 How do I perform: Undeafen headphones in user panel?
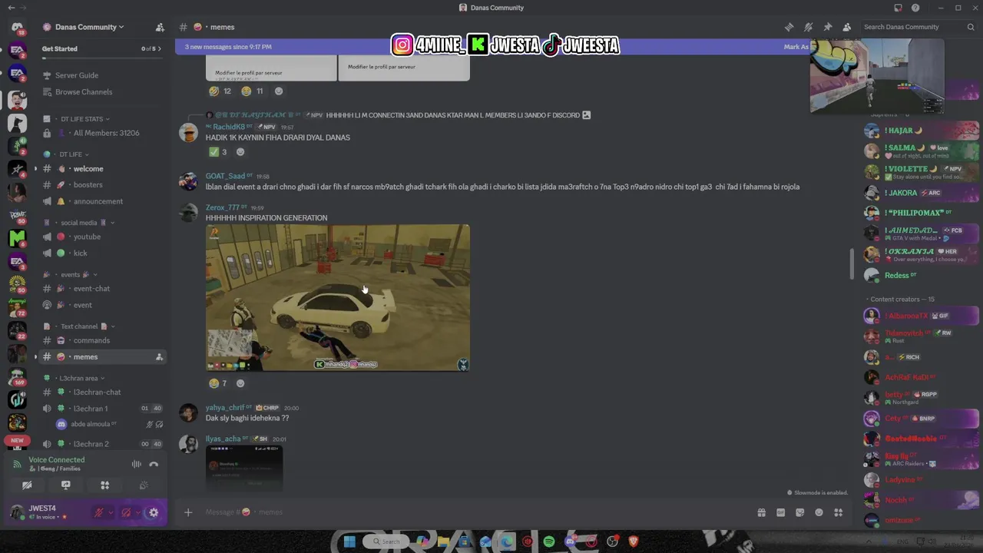tap(126, 512)
